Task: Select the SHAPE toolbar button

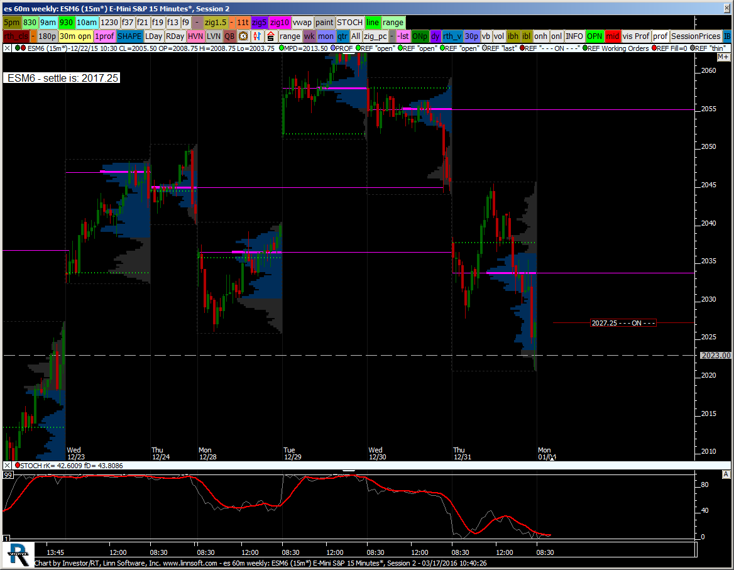Action: [129, 36]
